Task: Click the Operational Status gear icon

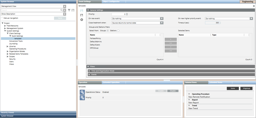Action: [x=82, y=92]
